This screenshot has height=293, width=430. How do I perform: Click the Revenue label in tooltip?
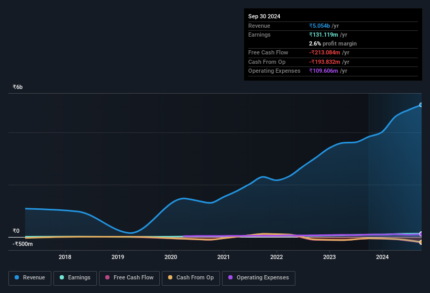tap(259, 26)
